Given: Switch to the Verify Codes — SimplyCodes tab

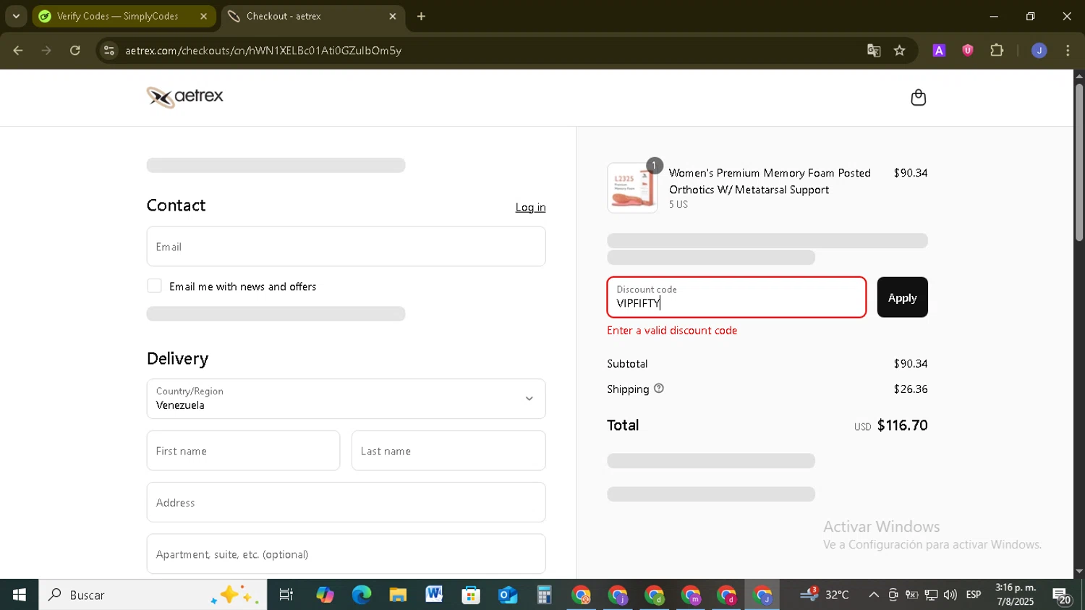Looking at the screenshot, I should (124, 16).
